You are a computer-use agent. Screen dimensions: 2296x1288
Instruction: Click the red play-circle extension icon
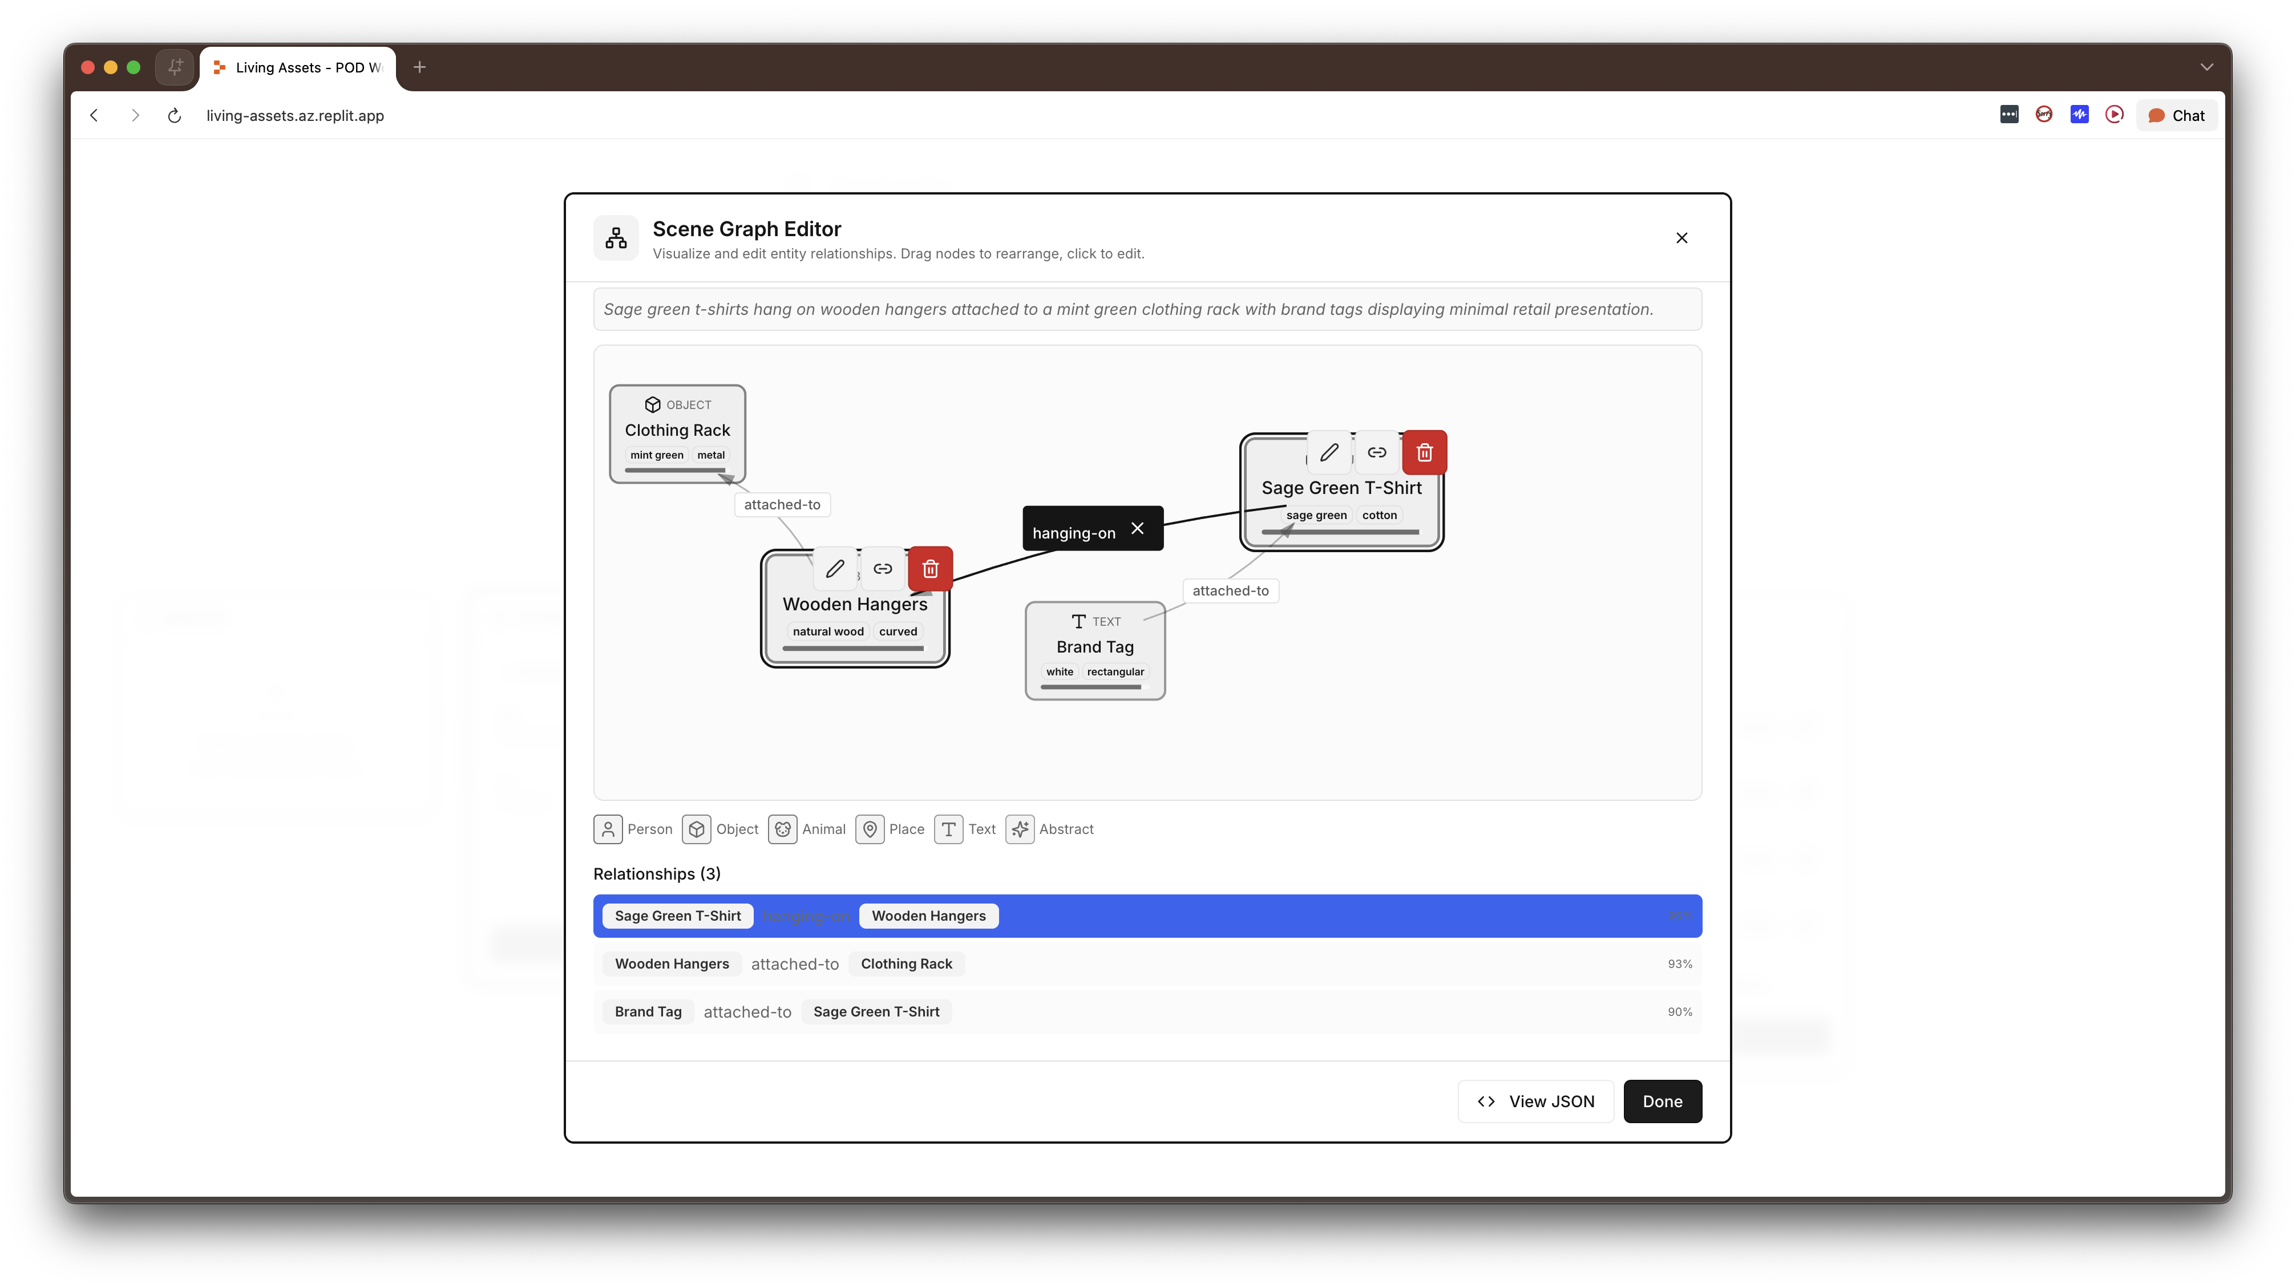(x=2114, y=115)
